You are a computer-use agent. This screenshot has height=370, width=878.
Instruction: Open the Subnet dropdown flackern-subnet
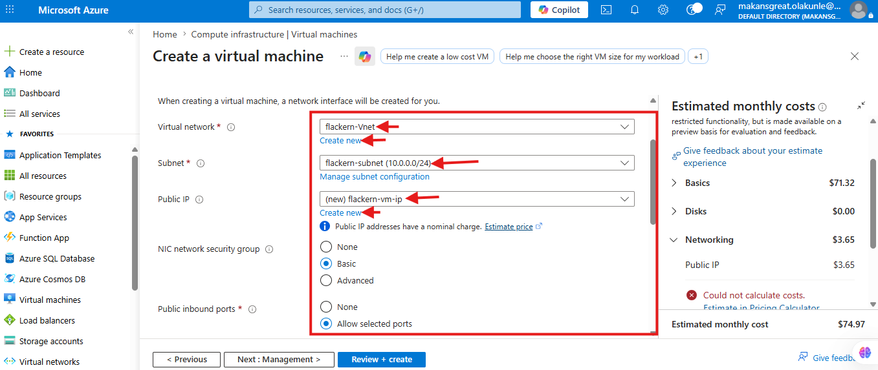(x=477, y=163)
